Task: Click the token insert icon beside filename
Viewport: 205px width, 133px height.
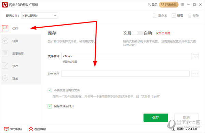Action: (196, 56)
